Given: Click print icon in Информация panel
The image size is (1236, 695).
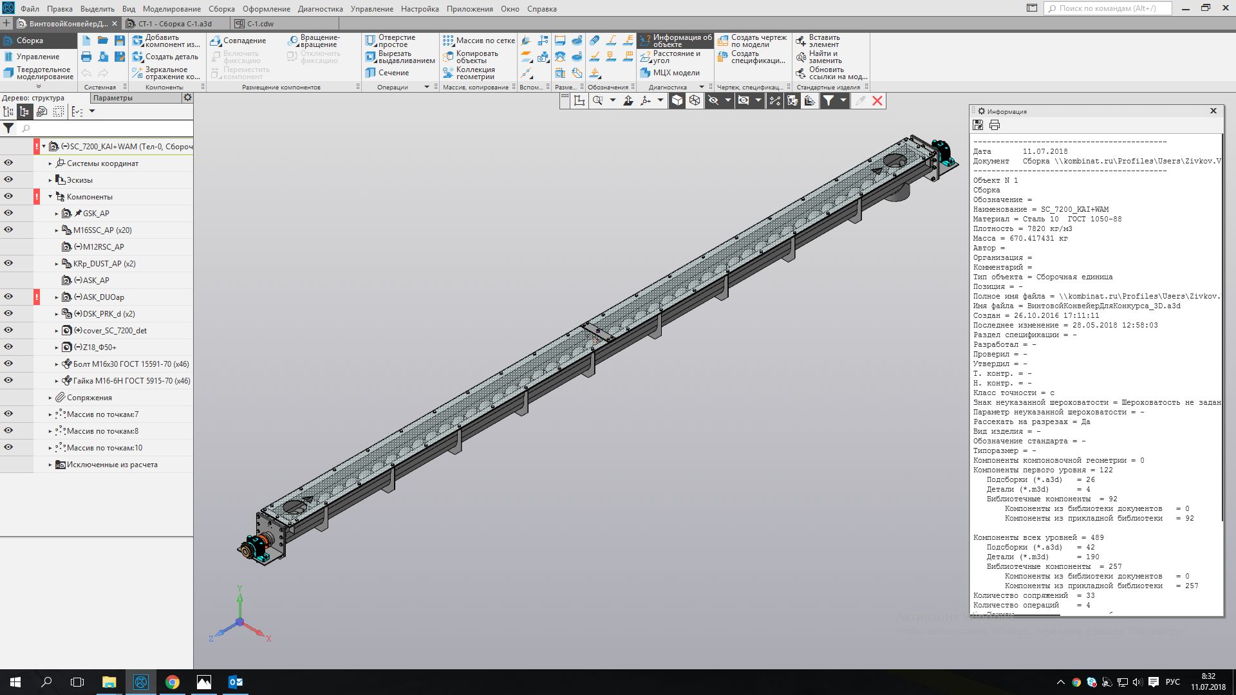Looking at the screenshot, I should pos(995,125).
